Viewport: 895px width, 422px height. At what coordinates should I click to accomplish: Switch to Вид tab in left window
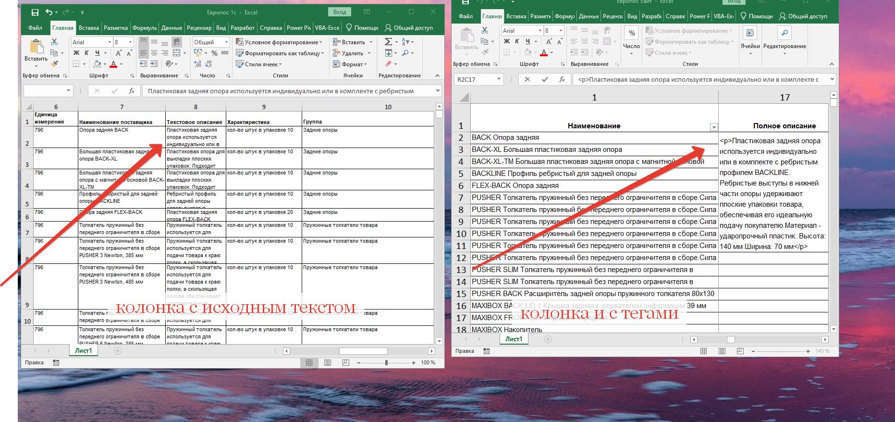tap(221, 27)
